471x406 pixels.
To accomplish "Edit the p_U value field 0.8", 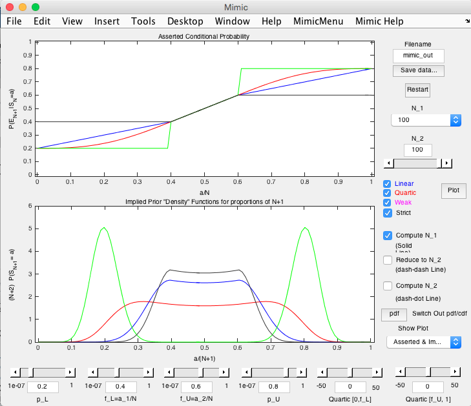I will (274, 387).
